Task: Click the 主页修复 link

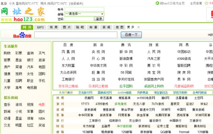Action: (196, 3)
